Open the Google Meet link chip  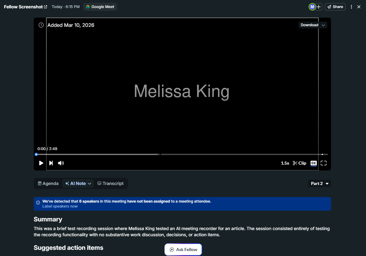click(x=100, y=7)
